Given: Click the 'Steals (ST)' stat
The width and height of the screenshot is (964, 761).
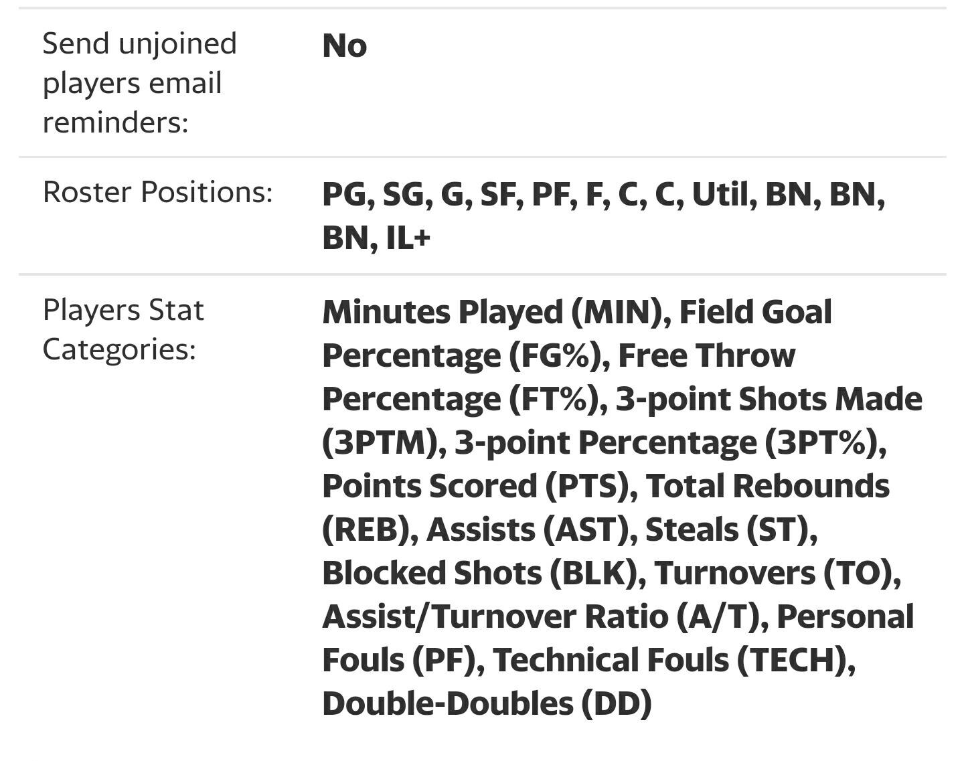Looking at the screenshot, I should coord(727,529).
